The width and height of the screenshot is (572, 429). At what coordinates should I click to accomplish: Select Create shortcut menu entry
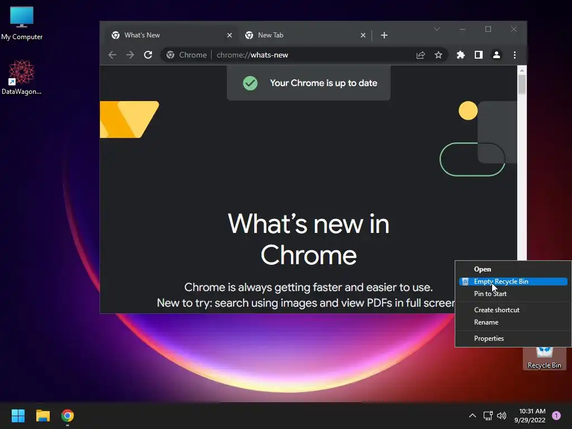tap(513, 309)
